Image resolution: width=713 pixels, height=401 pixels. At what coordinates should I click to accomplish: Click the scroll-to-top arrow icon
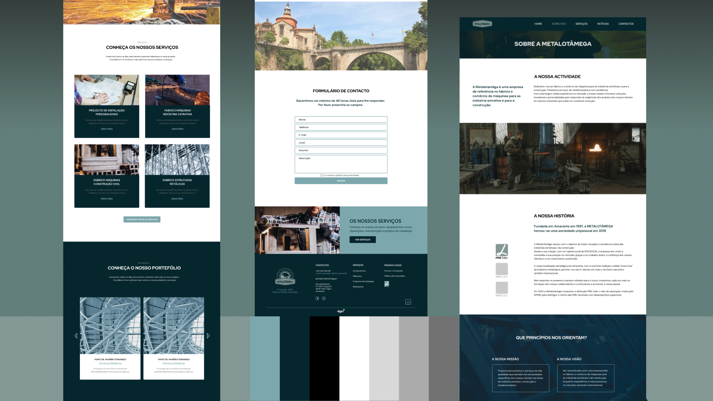pos(408,302)
